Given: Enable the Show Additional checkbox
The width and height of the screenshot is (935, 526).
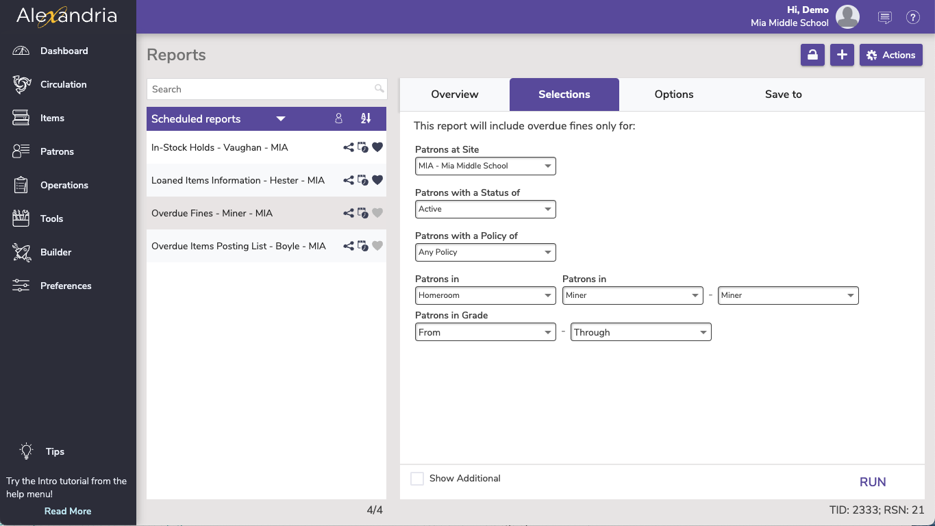Looking at the screenshot, I should 417,479.
